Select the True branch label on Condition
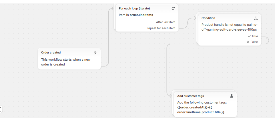 click(x=254, y=36)
